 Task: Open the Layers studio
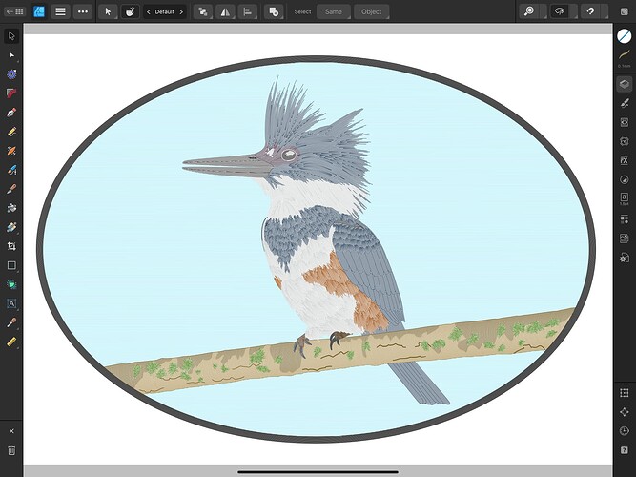625,84
